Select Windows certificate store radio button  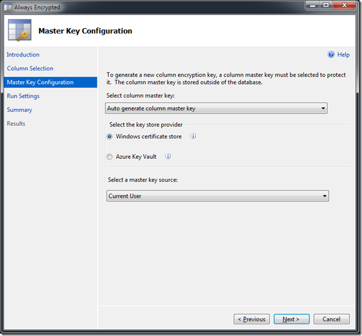tap(110, 136)
